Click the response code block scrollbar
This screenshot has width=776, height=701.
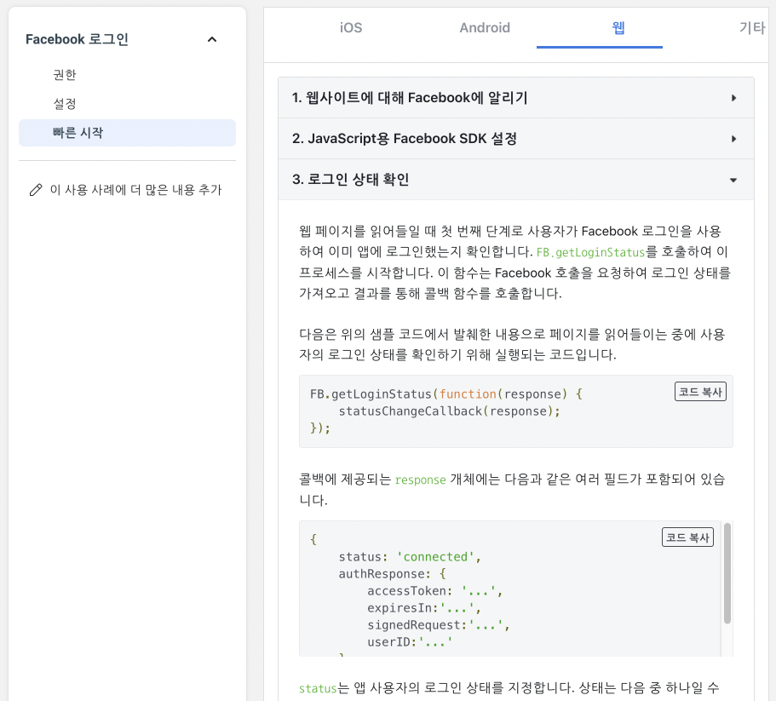pos(727,574)
